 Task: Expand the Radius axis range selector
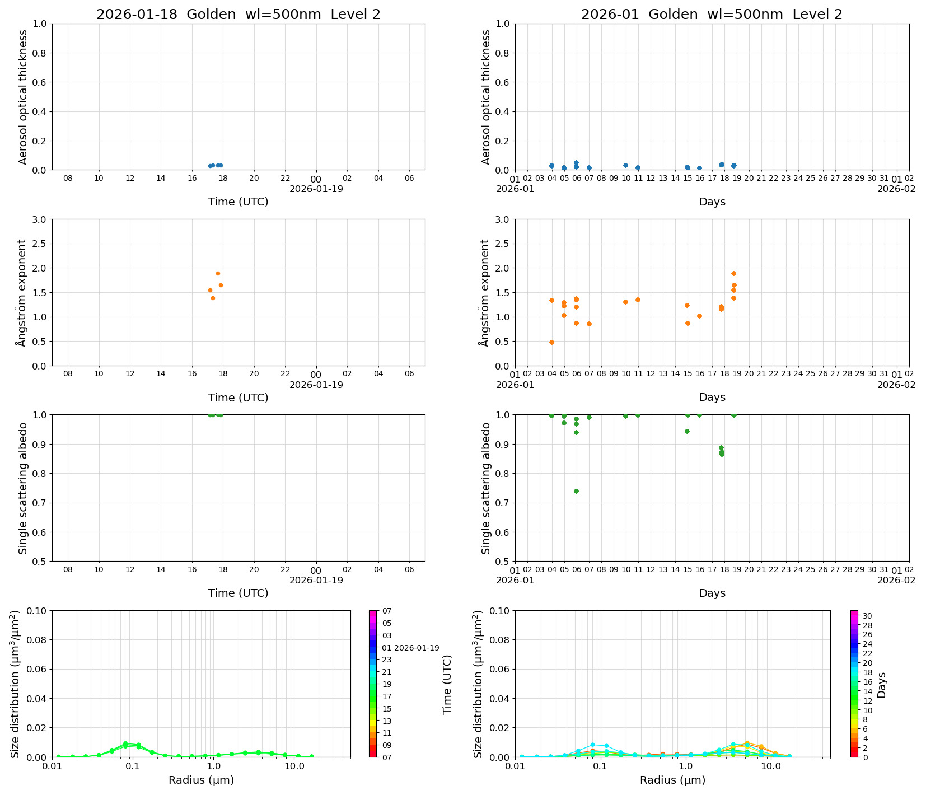tap(202, 779)
